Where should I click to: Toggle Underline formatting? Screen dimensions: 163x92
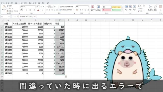[26, 10]
